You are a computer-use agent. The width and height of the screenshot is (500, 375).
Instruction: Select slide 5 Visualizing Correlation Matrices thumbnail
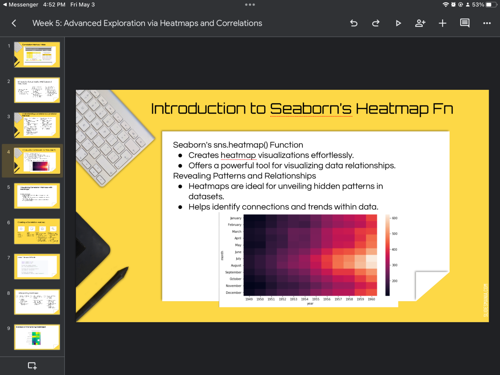(37, 196)
